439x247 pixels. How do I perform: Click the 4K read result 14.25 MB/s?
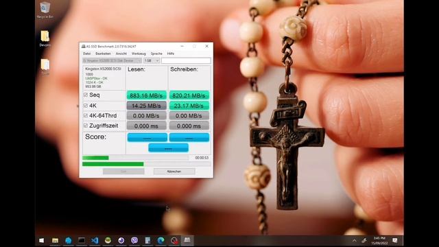click(x=146, y=106)
